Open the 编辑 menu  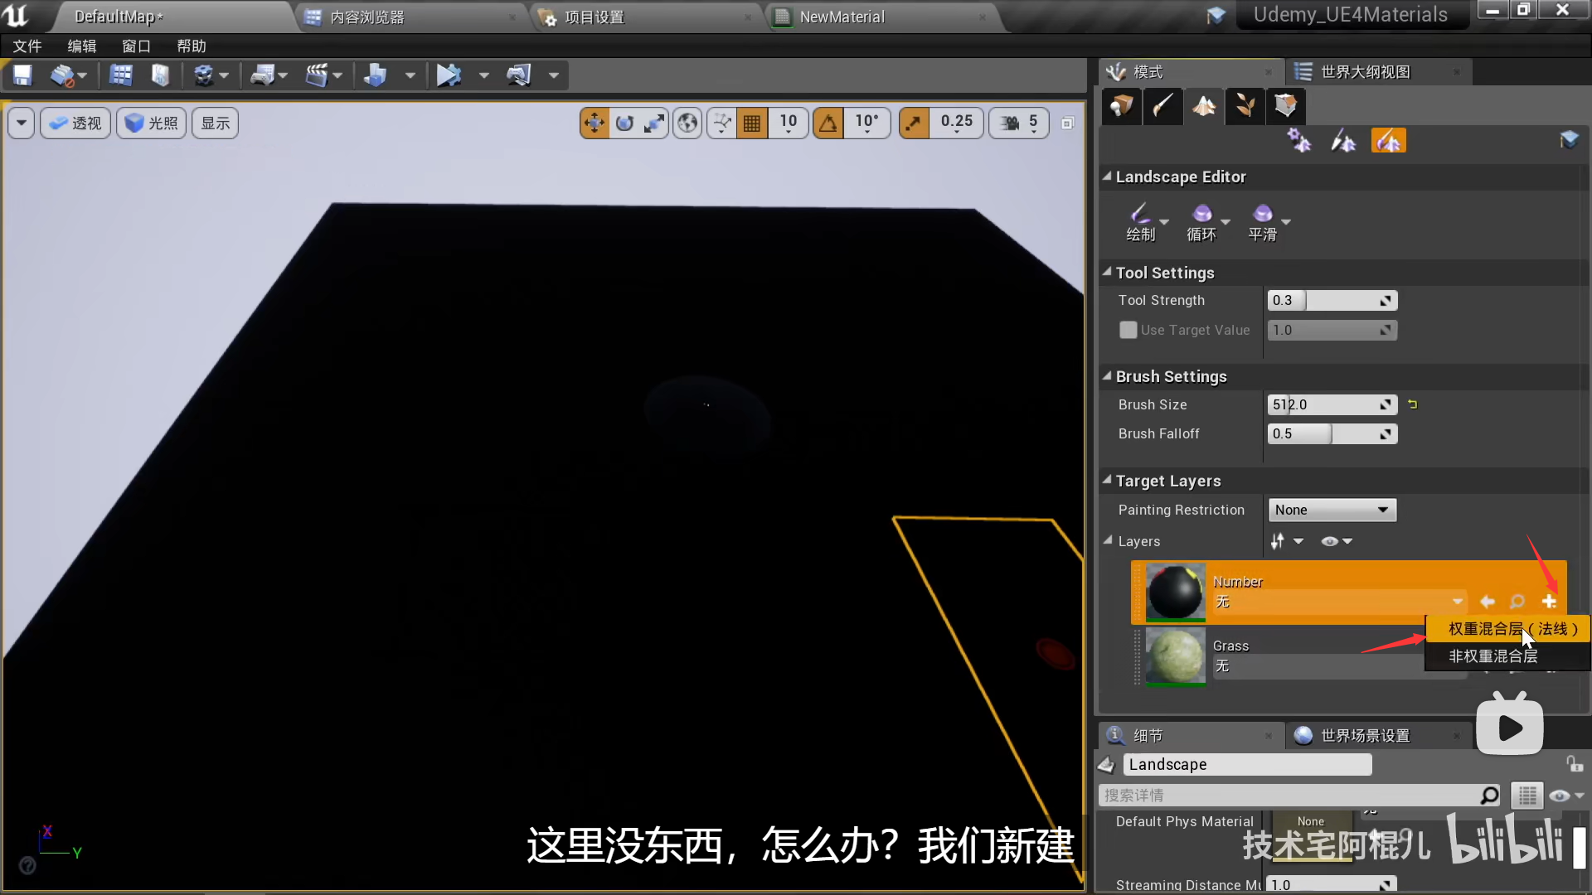pos(81,46)
